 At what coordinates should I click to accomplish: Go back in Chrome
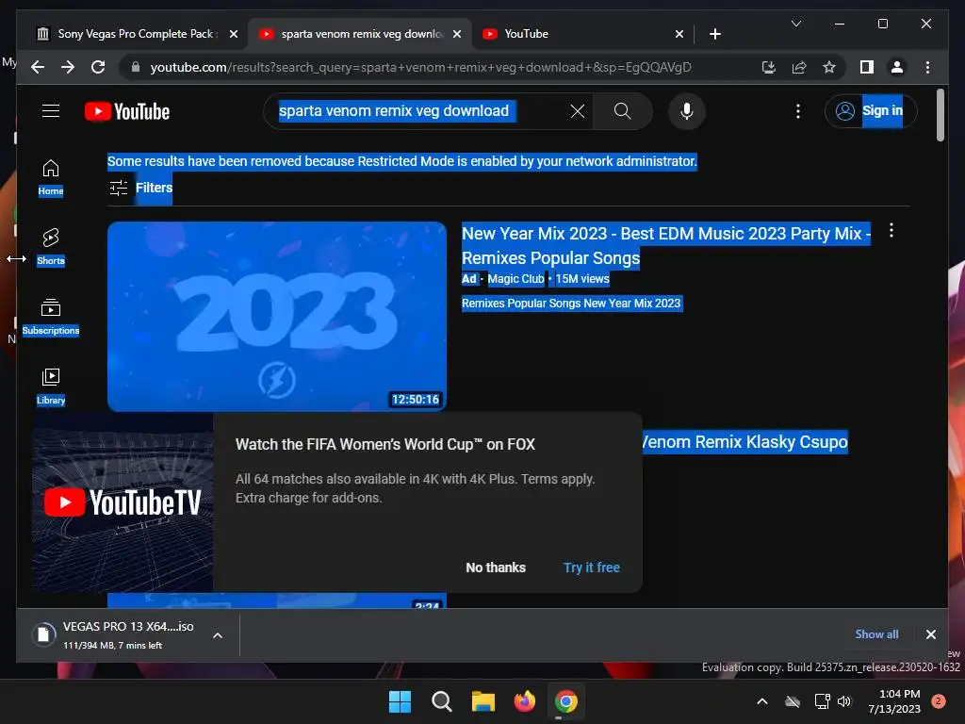point(38,67)
